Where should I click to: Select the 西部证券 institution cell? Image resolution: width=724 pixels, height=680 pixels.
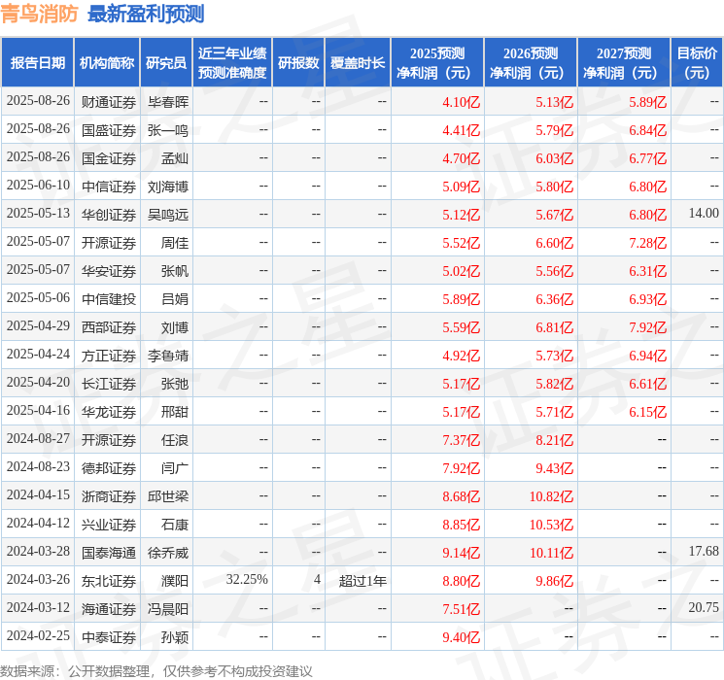[109, 327]
